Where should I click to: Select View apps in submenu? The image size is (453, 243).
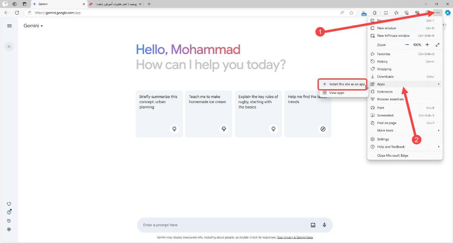pos(343,93)
